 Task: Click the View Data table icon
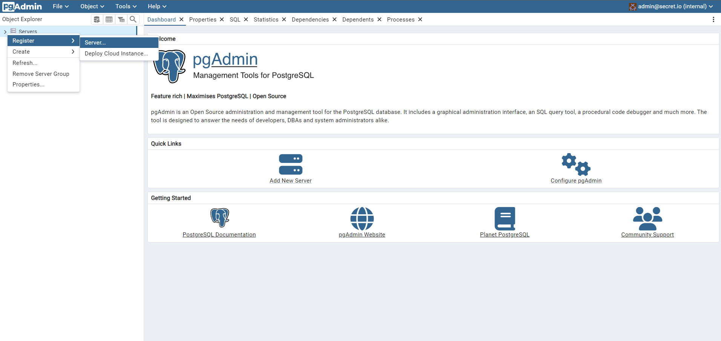pyautogui.click(x=109, y=19)
